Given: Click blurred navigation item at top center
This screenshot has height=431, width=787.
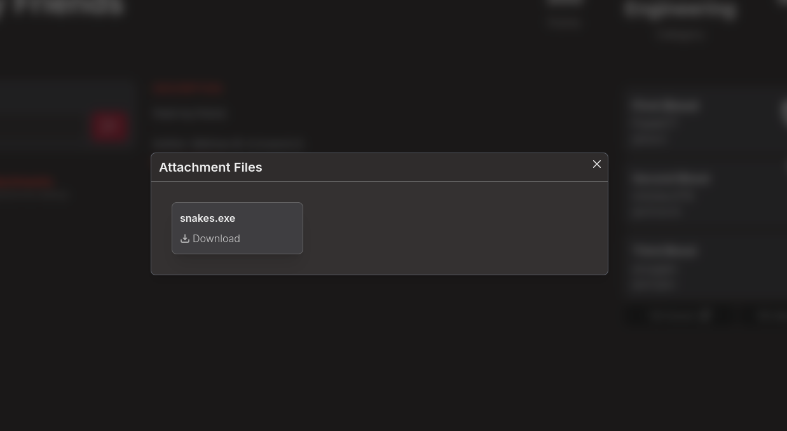Looking at the screenshot, I should coord(565,22).
